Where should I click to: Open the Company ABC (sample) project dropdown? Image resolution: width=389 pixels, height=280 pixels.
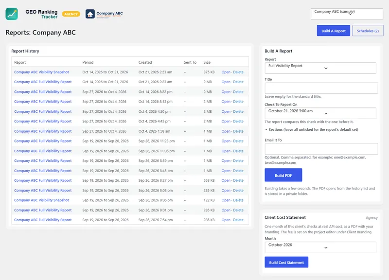pos(347,14)
